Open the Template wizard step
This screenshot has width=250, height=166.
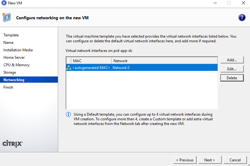point(11,35)
